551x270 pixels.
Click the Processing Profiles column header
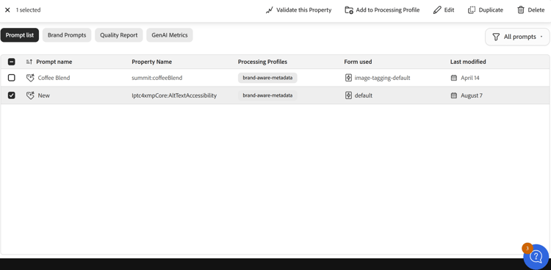(x=262, y=62)
